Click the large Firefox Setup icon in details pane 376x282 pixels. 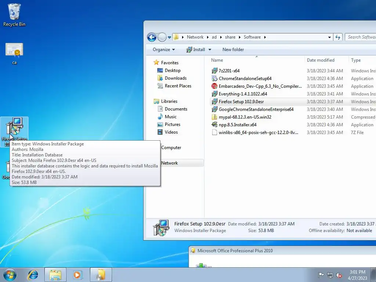coord(161,228)
